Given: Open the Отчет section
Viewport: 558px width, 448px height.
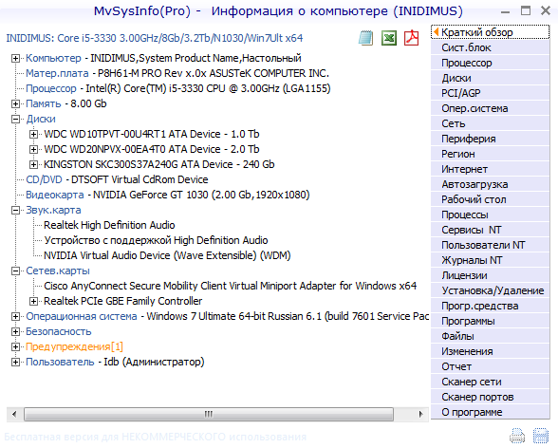Looking at the screenshot, I should pos(490,366).
